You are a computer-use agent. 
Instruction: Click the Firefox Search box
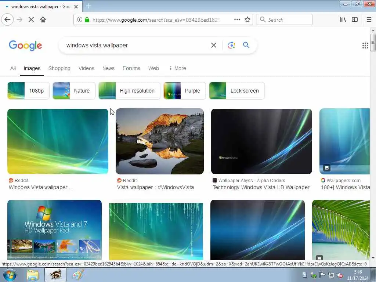pyautogui.click(x=285, y=20)
